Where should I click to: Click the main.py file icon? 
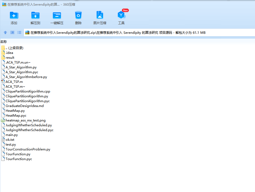[x=3, y=135]
